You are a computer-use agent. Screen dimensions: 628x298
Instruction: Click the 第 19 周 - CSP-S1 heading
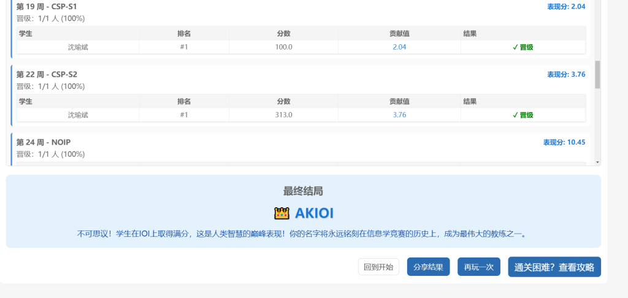47,7
